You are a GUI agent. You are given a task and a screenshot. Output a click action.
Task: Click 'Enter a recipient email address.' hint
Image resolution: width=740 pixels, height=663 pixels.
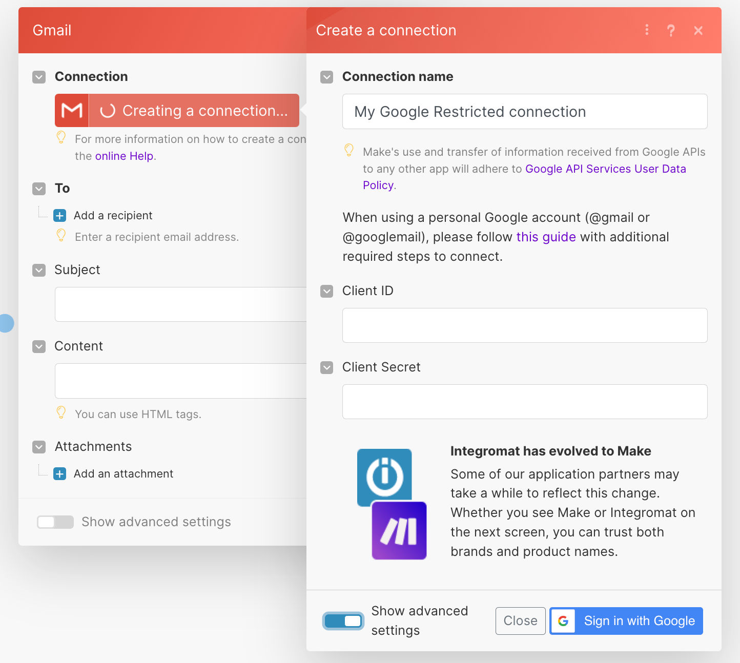[x=157, y=237]
